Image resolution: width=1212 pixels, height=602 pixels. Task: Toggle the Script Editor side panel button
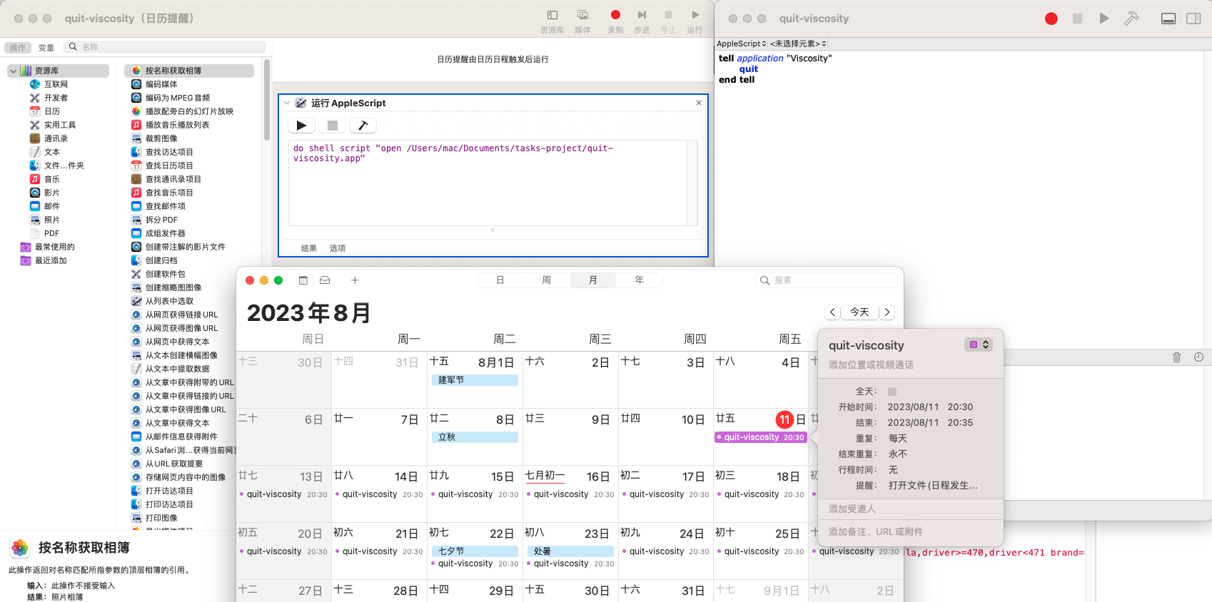coord(1193,19)
